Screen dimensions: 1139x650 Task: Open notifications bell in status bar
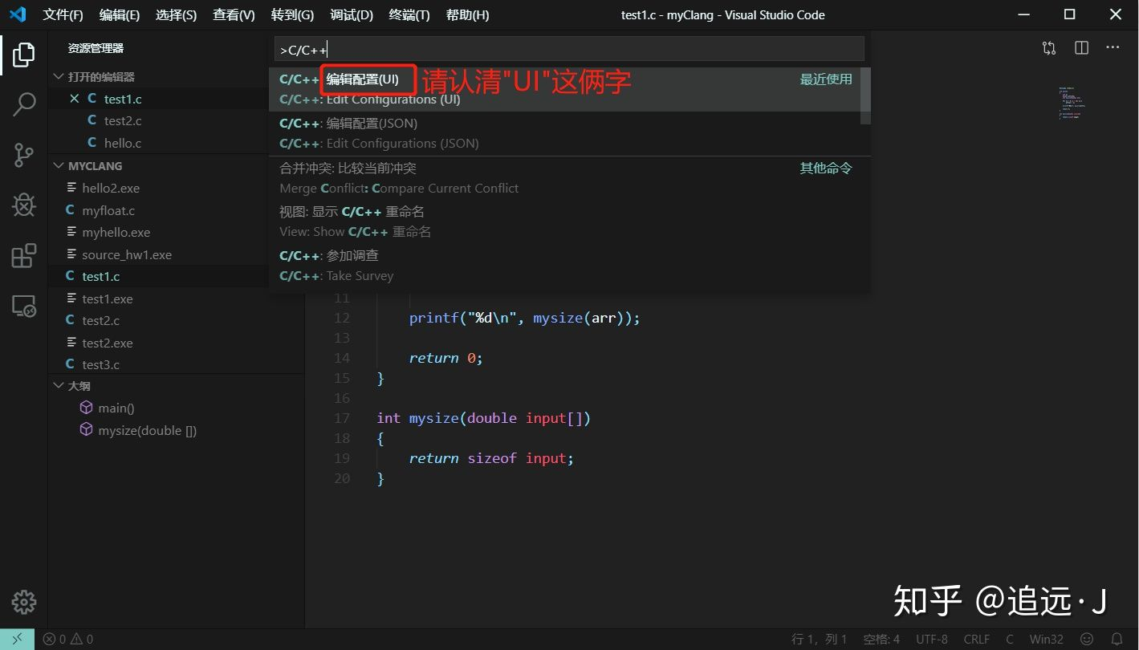pyautogui.click(x=1117, y=640)
